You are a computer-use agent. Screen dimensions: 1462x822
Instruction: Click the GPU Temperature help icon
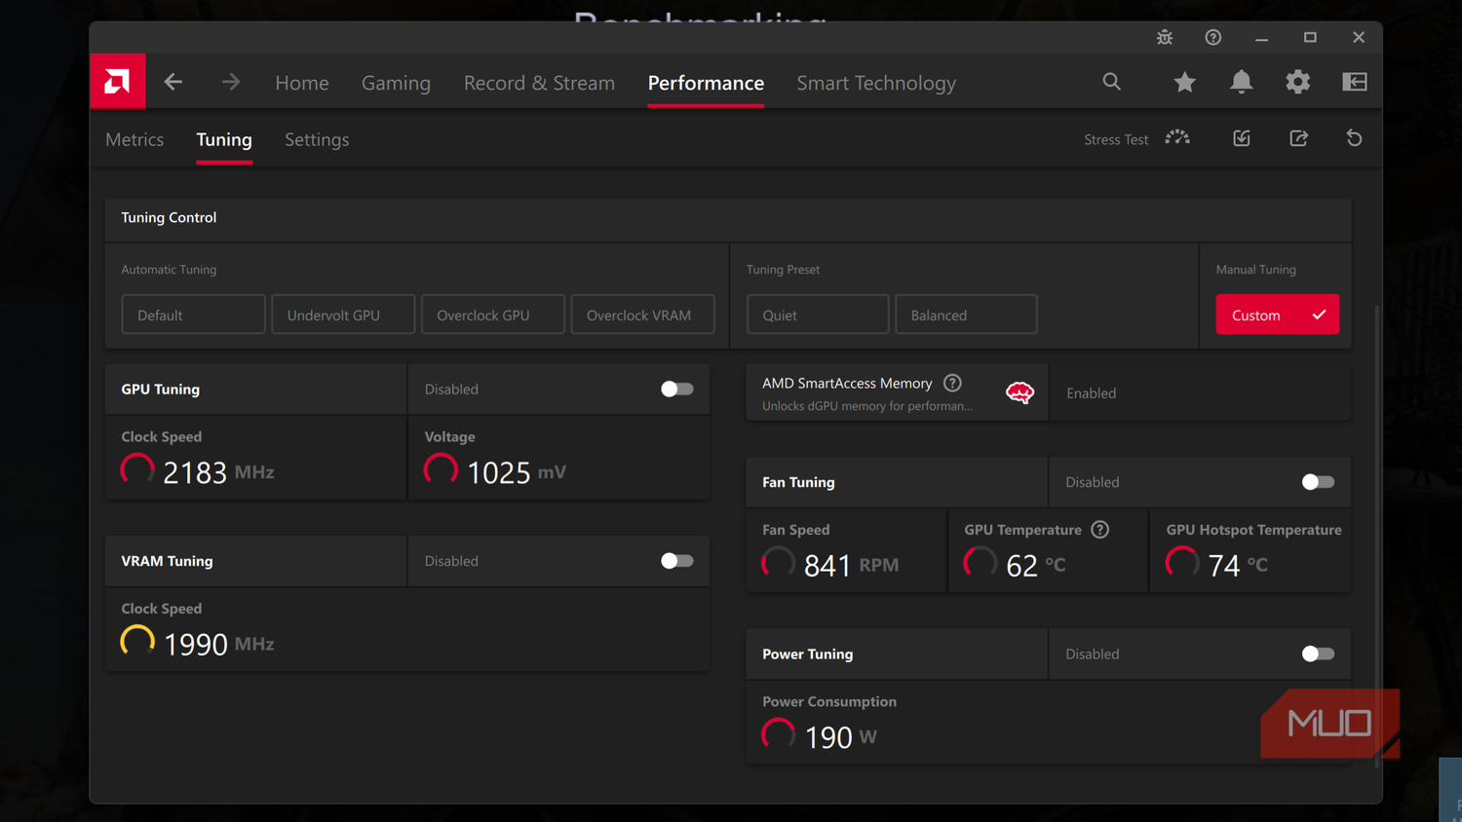pyautogui.click(x=1099, y=530)
